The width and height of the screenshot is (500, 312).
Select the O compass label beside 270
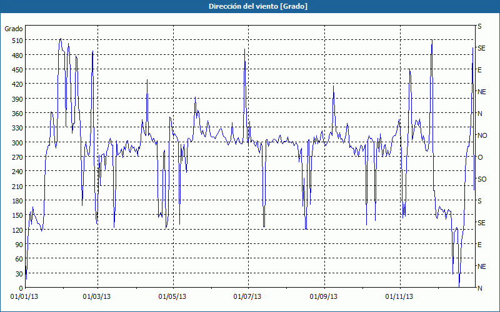pos(480,158)
